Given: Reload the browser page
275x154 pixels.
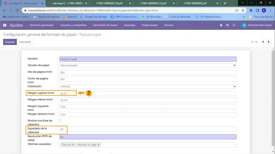Looking at the screenshot, I should point(17,10).
